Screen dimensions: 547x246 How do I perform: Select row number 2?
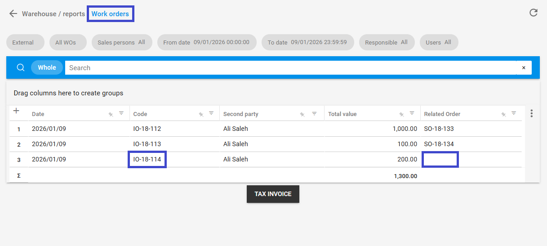tap(19, 144)
